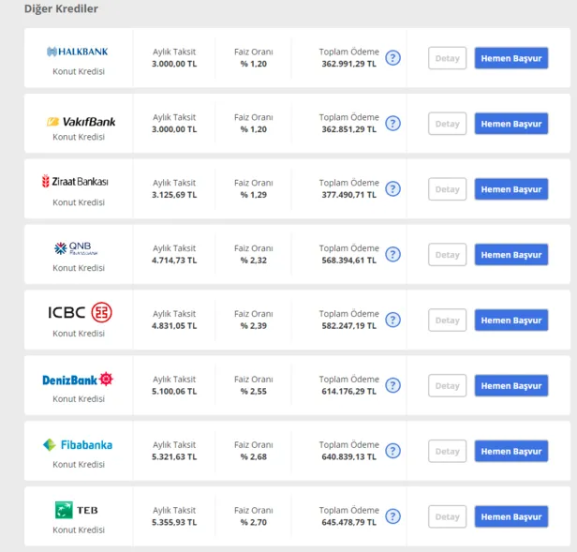View Detay for the Fibabanka loan
Screen dimensions: 577x552
click(447, 452)
